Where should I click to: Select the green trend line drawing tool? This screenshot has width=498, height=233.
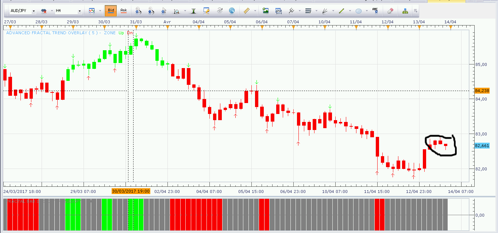point(341,11)
